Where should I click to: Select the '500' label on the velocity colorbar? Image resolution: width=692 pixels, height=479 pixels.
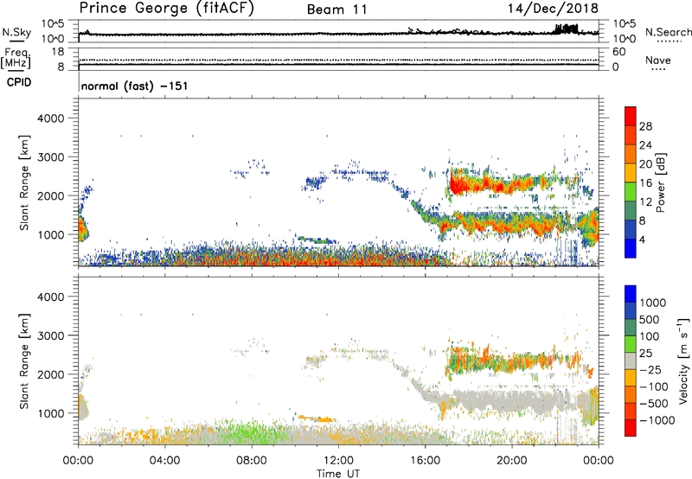point(650,319)
